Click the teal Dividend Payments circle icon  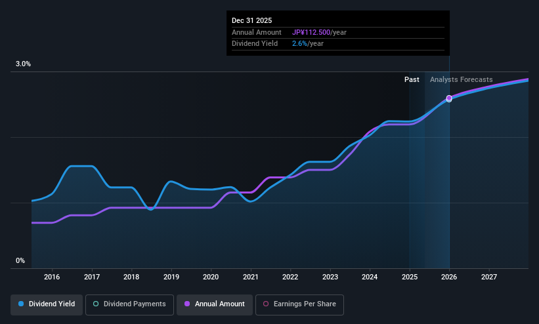96,304
